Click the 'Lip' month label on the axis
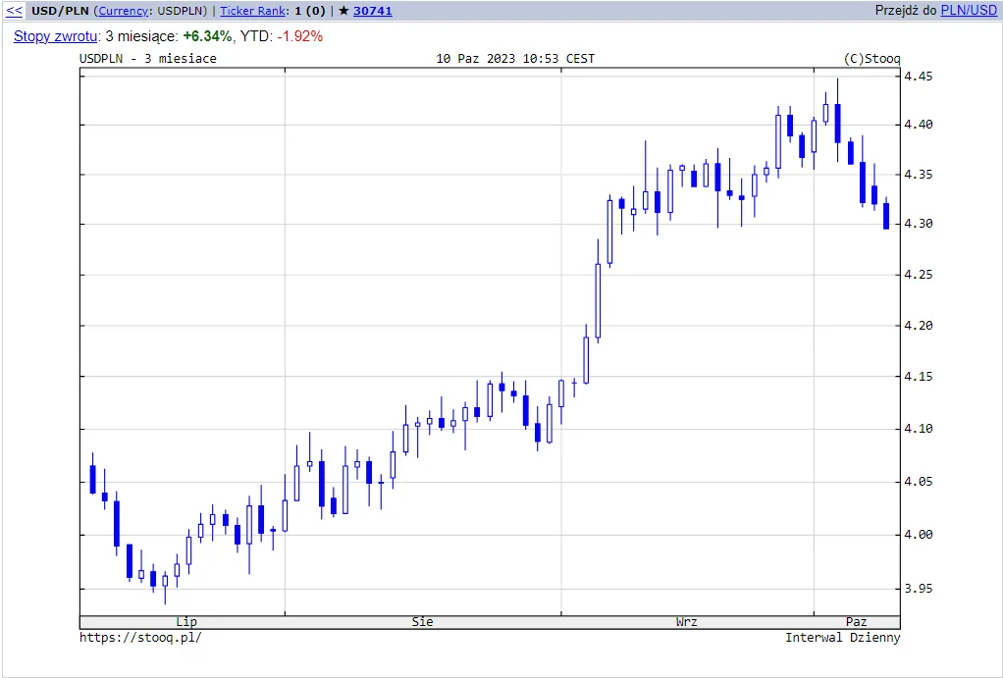This screenshot has width=1003, height=678. pyautogui.click(x=186, y=622)
